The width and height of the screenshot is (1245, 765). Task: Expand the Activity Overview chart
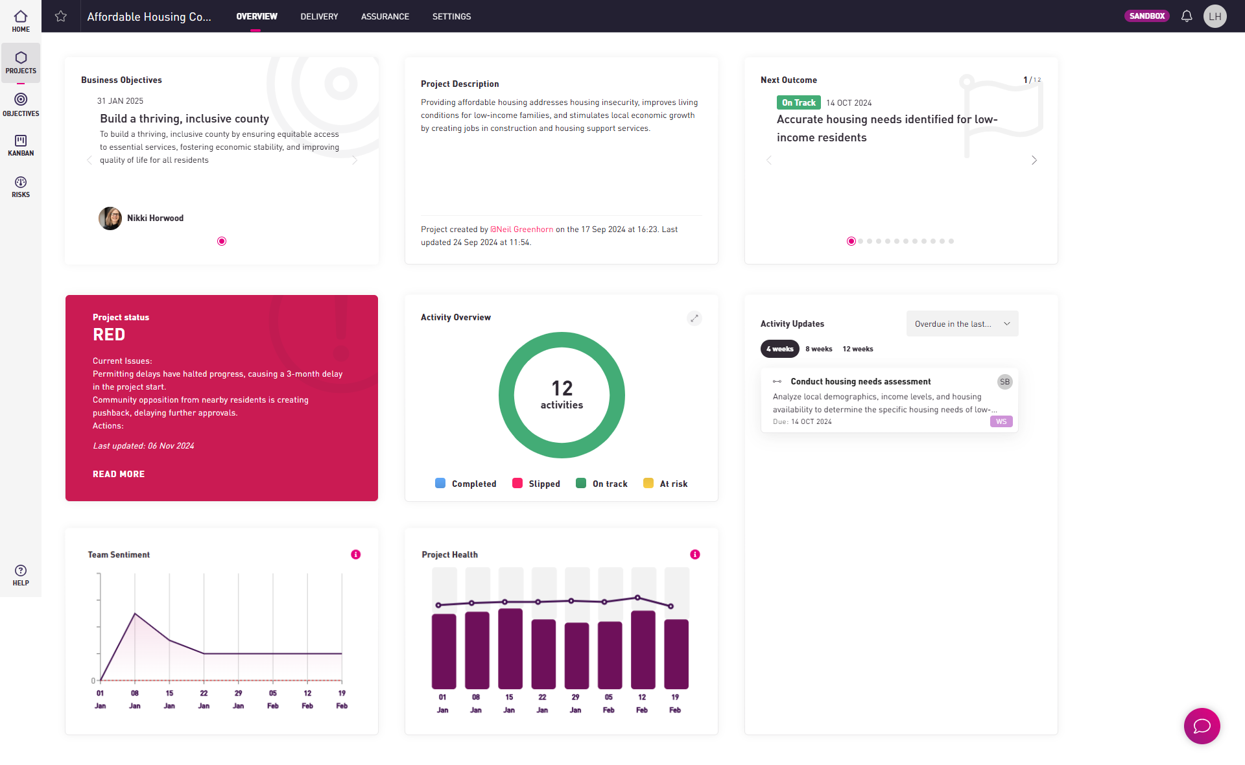pyautogui.click(x=694, y=318)
